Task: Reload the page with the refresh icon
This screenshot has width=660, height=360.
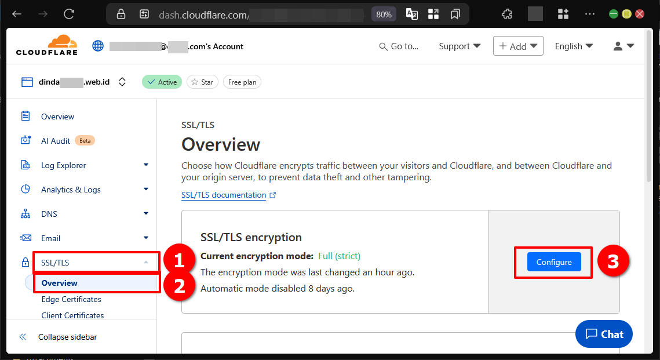Action: 69,14
